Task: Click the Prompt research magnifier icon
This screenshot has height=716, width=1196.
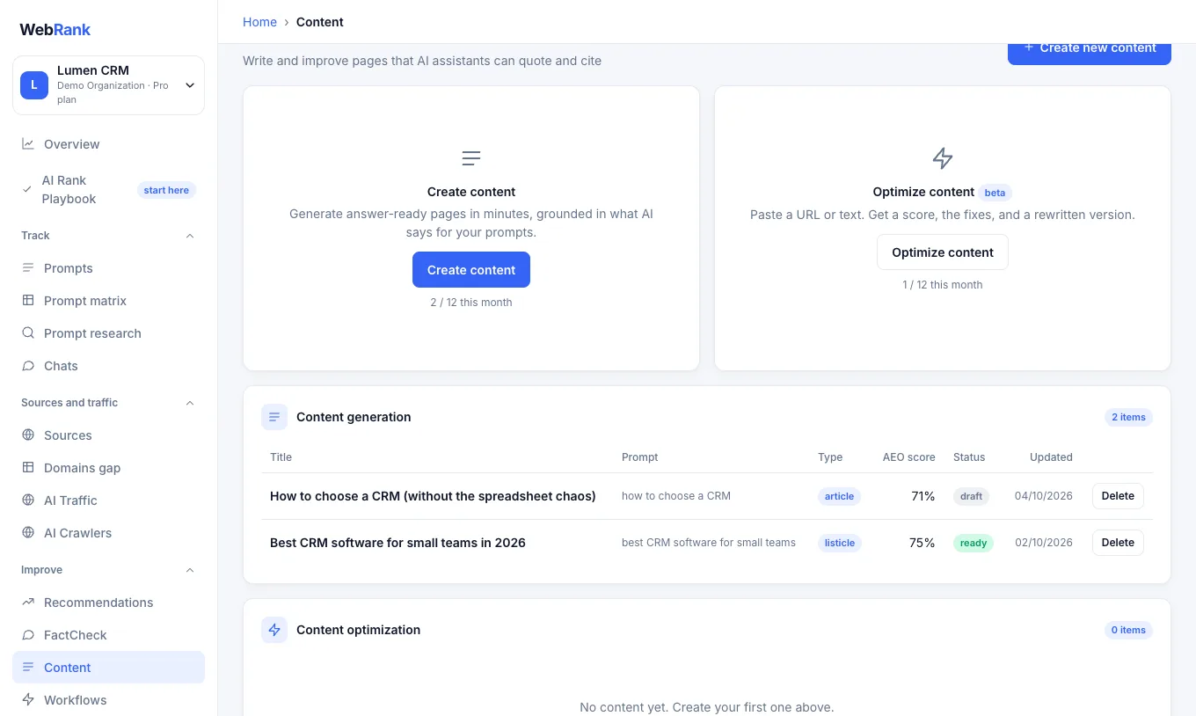Action: (x=28, y=333)
